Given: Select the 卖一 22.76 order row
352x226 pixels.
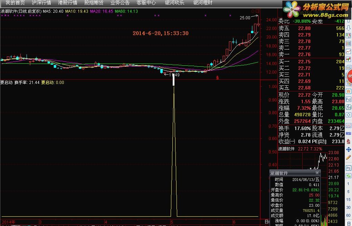Looking at the screenshot, I should (x=311, y=54).
